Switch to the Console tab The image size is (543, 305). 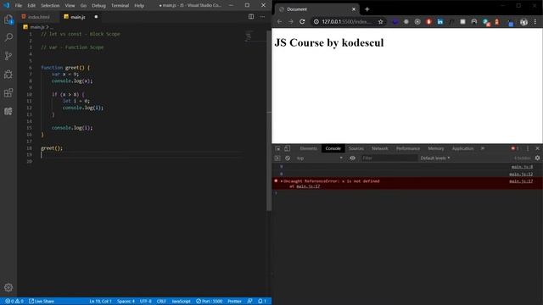click(x=333, y=148)
